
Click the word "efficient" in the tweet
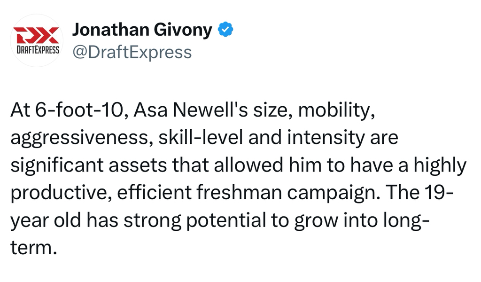point(158,193)
